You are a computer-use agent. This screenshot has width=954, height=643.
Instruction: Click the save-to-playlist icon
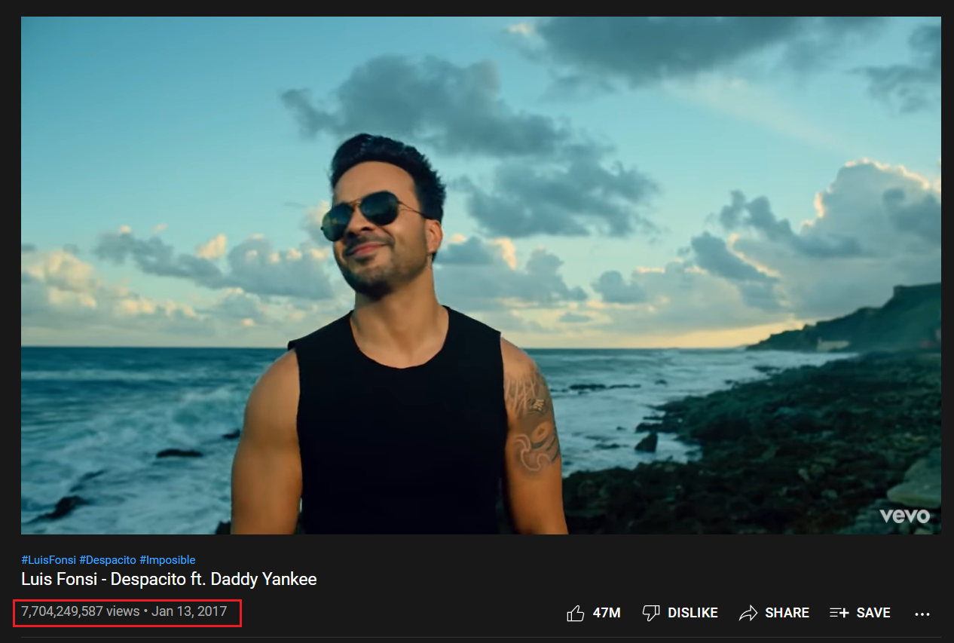[839, 613]
